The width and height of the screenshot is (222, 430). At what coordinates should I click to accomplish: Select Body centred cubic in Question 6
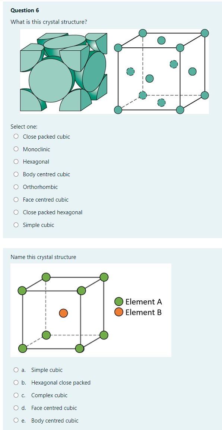coord(16,174)
